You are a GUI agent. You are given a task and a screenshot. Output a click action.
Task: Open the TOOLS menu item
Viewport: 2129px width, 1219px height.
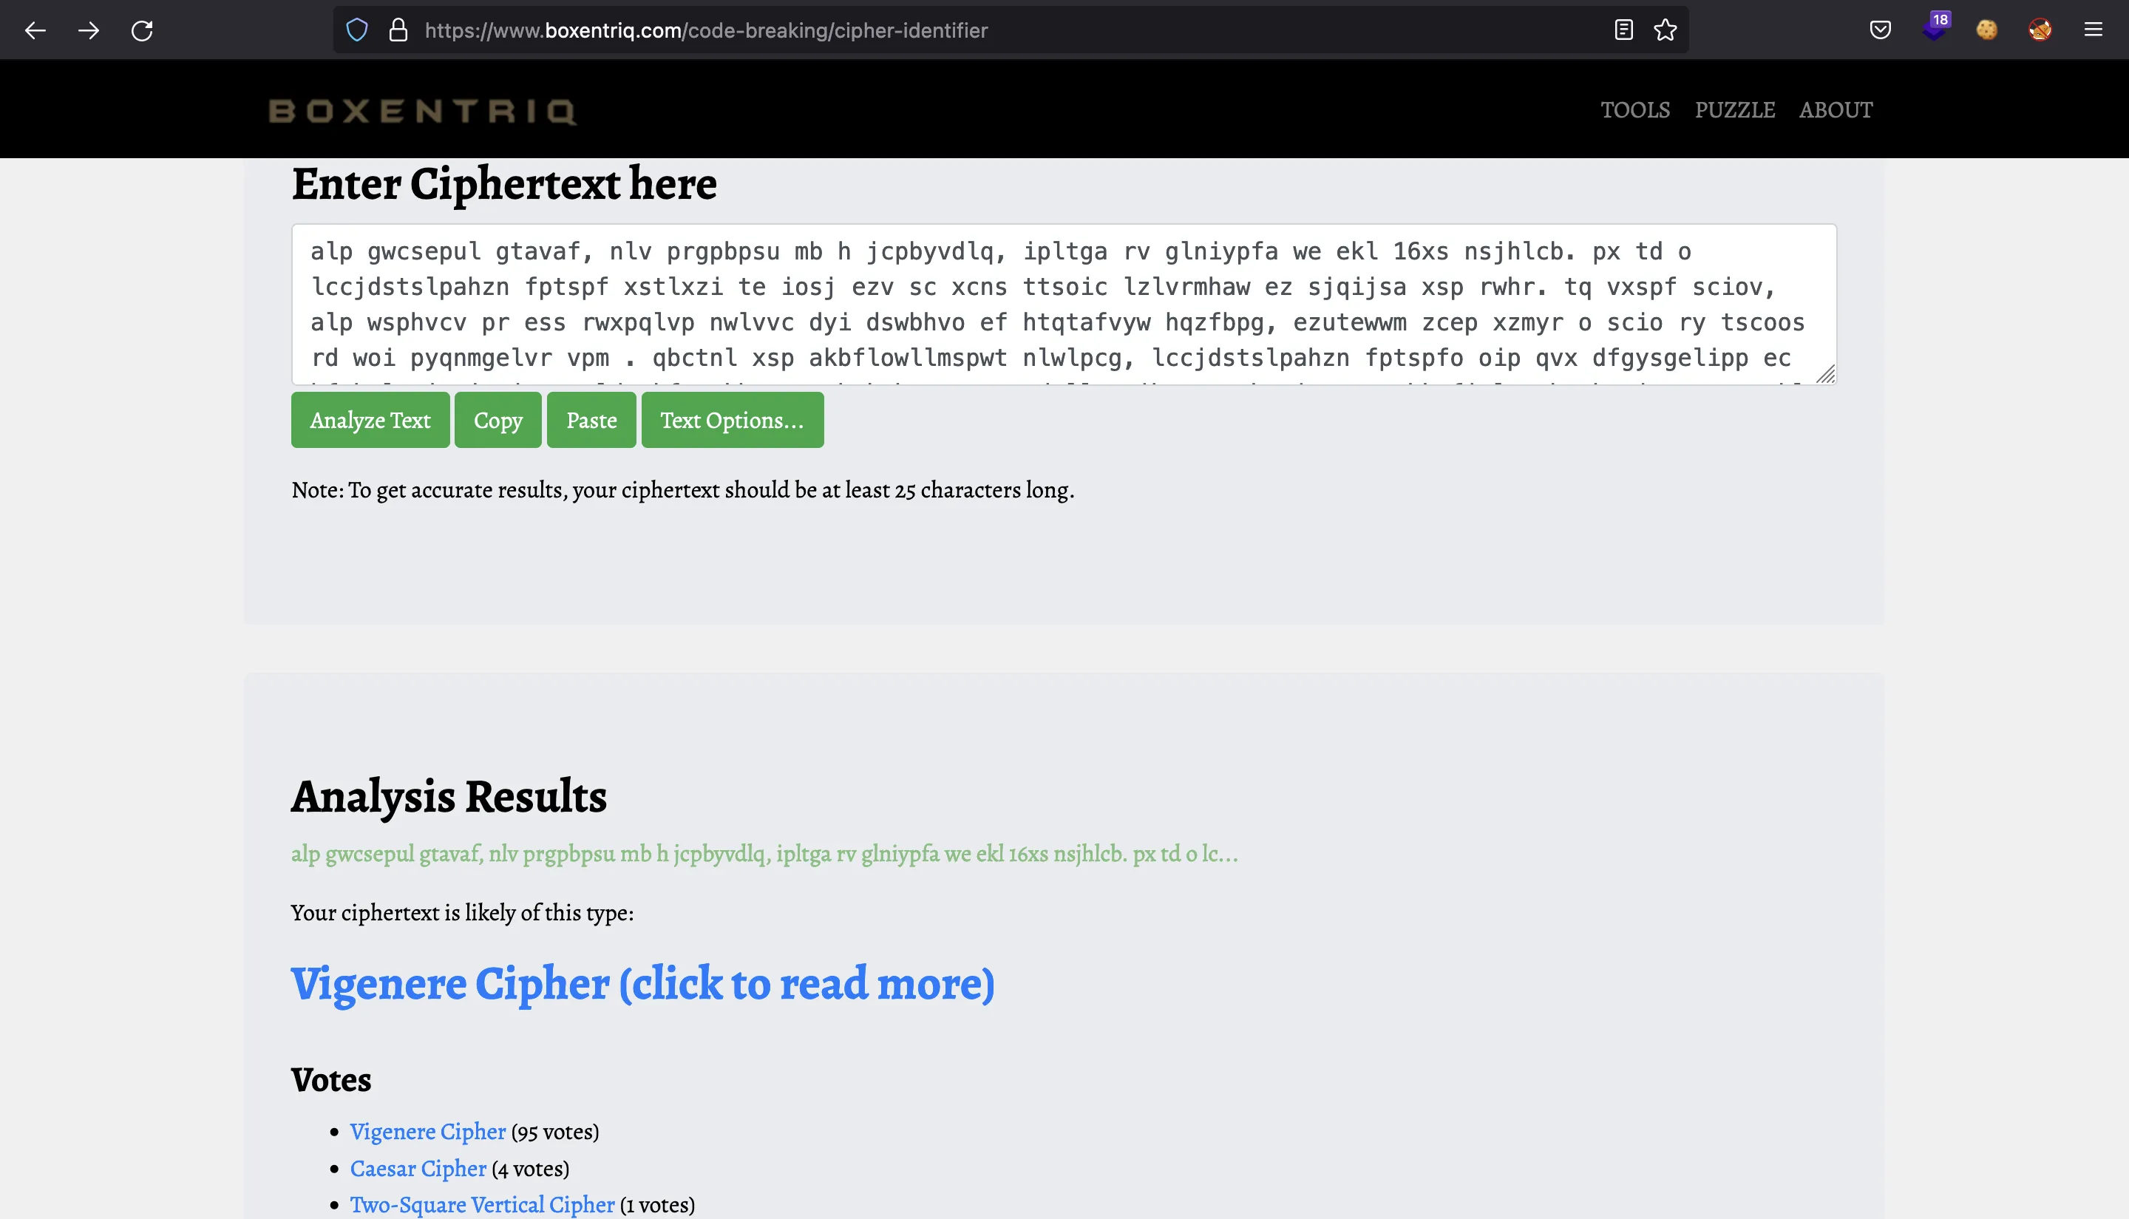pyautogui.click(x=1634, y=109)
